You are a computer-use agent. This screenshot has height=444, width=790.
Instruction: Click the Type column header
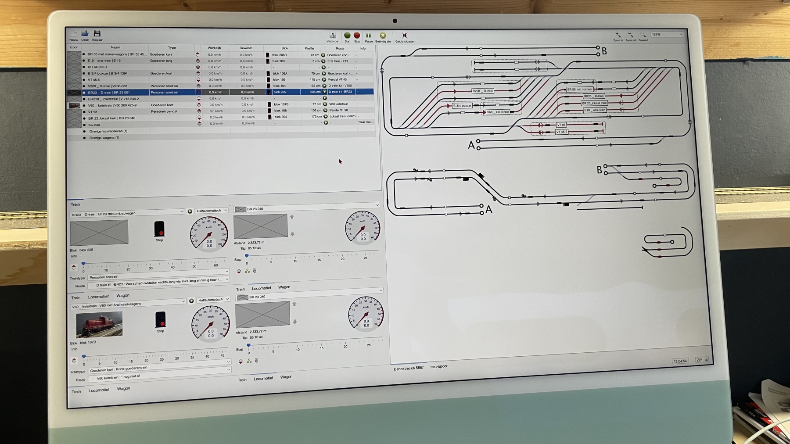click(172, 47)
